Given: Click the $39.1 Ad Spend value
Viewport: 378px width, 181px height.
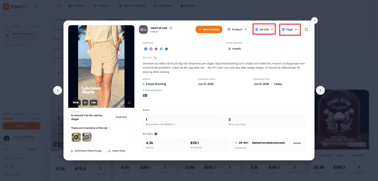Looking at the screenshot, I should point(195,143).
